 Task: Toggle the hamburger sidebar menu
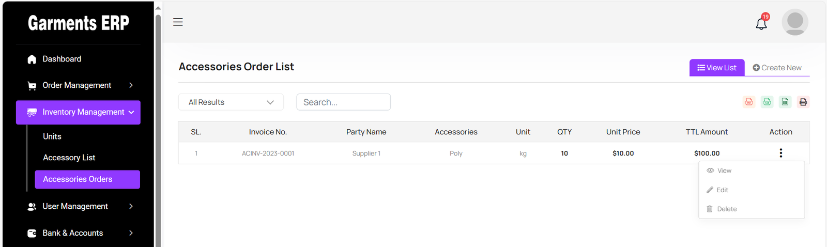point(178,22)
